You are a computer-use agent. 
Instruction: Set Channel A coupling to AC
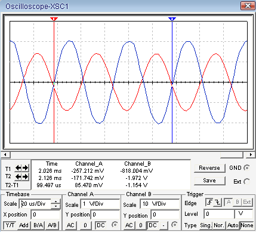pos(70,225)
